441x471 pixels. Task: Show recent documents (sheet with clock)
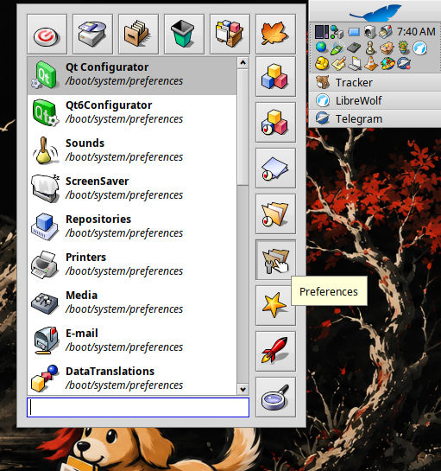275,169
